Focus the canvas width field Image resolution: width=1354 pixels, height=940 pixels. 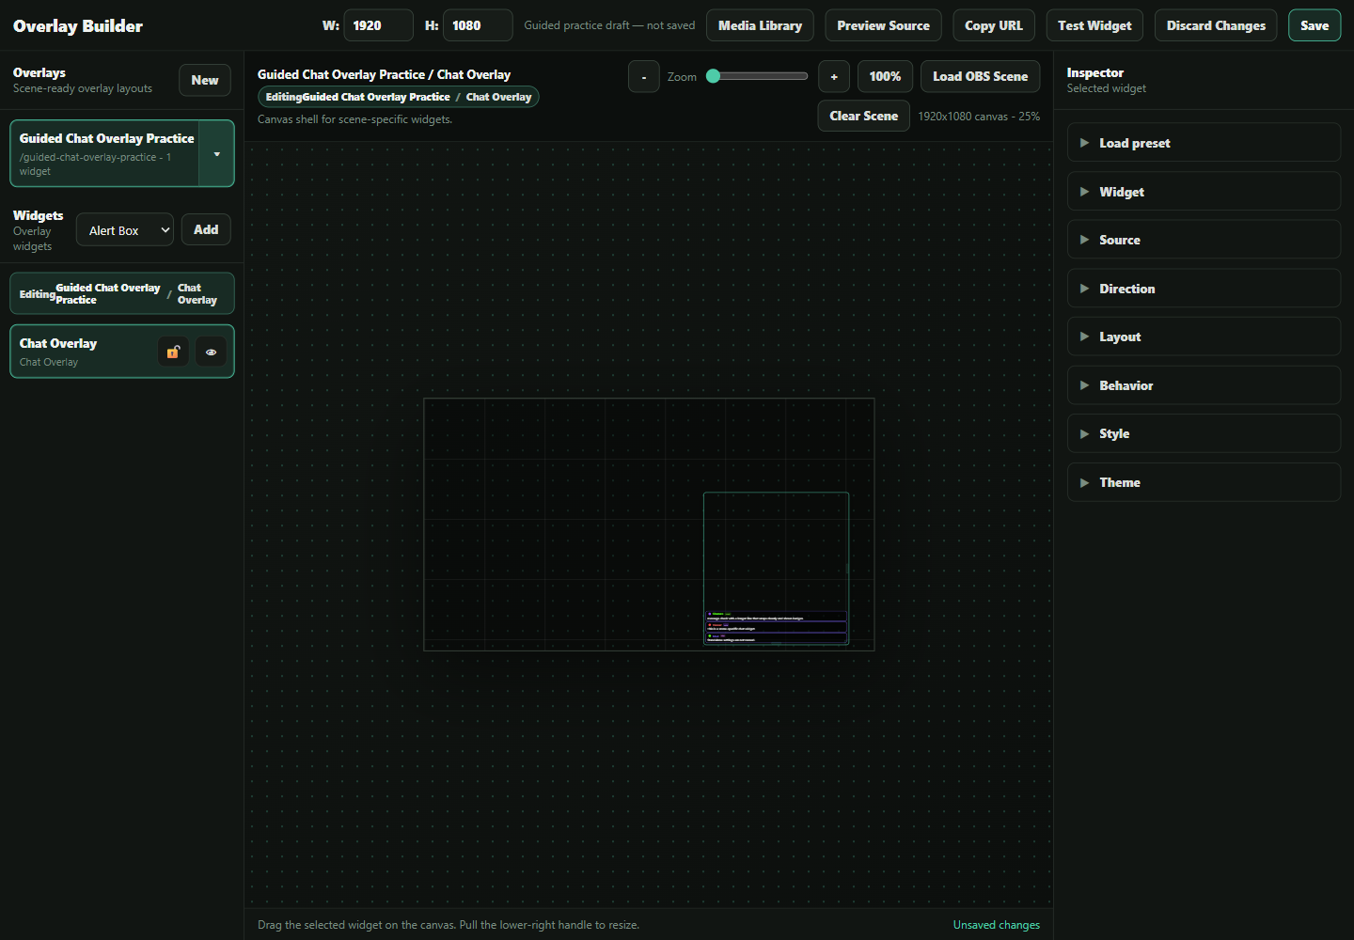tap(378, 25)
